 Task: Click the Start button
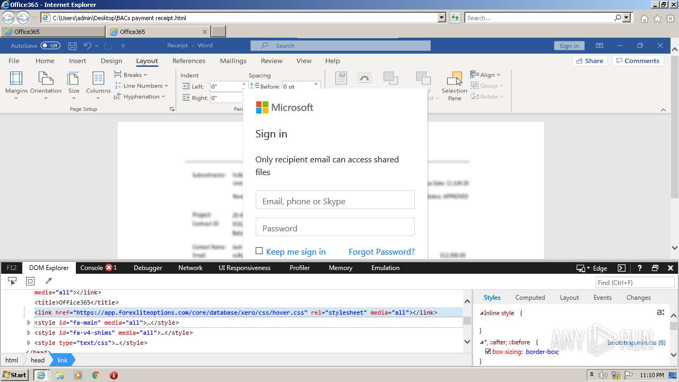(x=15, y=375)
